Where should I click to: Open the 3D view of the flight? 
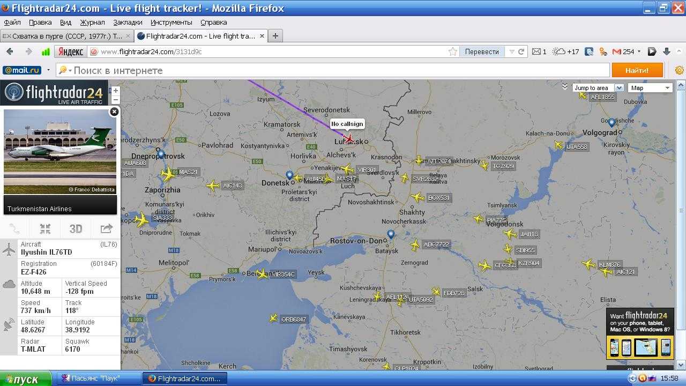coord(76,229)
